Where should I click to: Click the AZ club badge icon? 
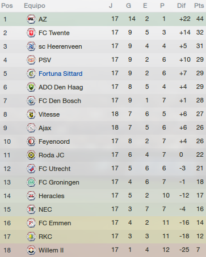coord(31,19)
